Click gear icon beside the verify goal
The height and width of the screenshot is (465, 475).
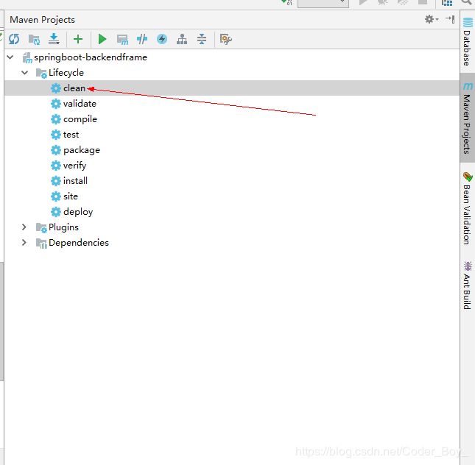(56, 166)
